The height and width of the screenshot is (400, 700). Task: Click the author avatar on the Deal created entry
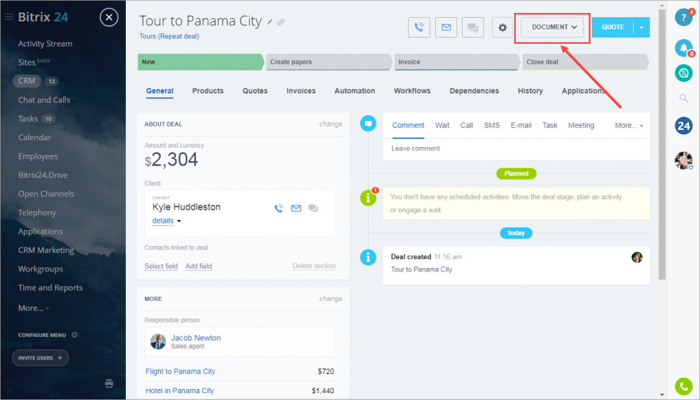click(x=637, y=257)
